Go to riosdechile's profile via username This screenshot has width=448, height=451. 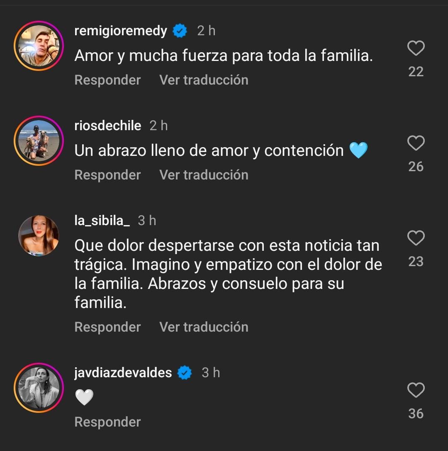(x=108, y=126)
